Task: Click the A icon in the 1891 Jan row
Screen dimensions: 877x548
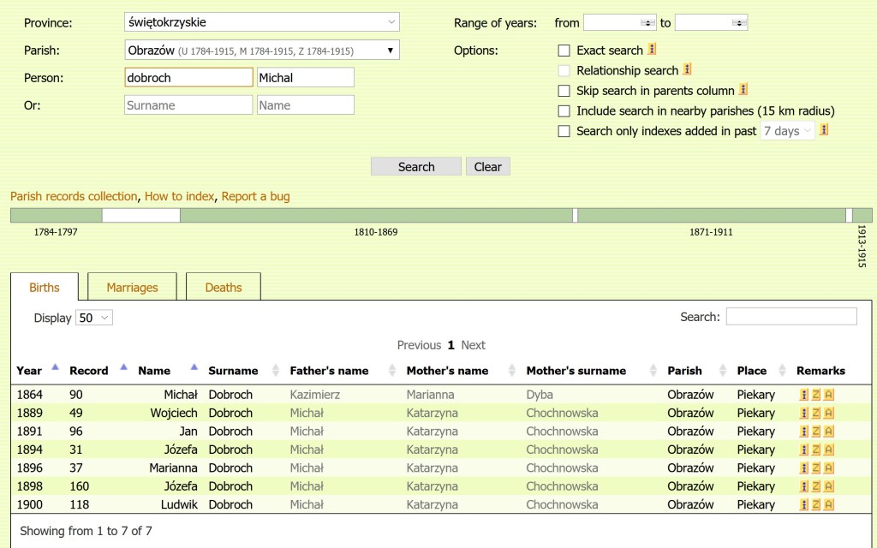Action: 829,432
